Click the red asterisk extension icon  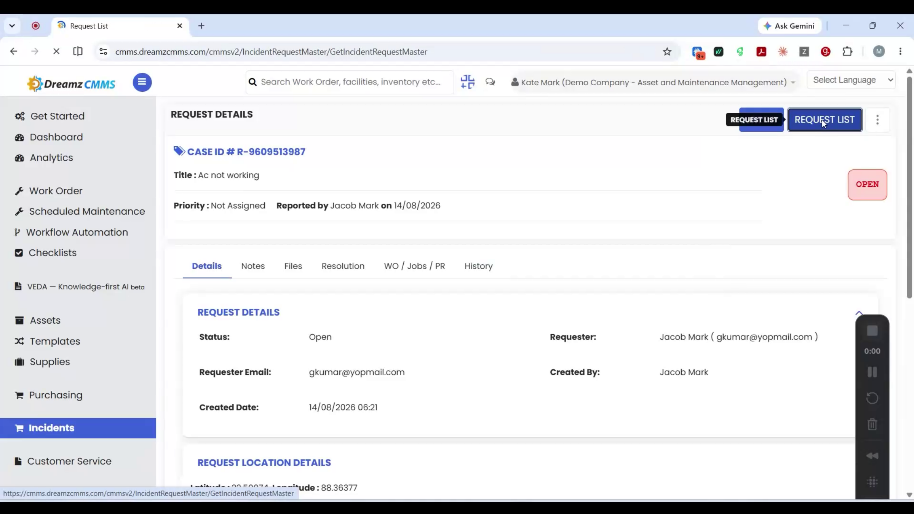[x=783, y=52]
